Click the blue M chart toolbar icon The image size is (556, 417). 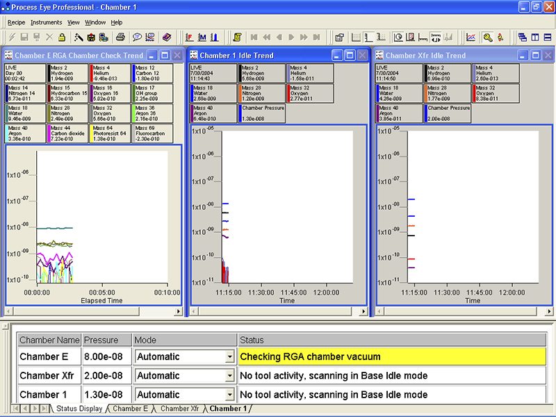coord(202,37)
